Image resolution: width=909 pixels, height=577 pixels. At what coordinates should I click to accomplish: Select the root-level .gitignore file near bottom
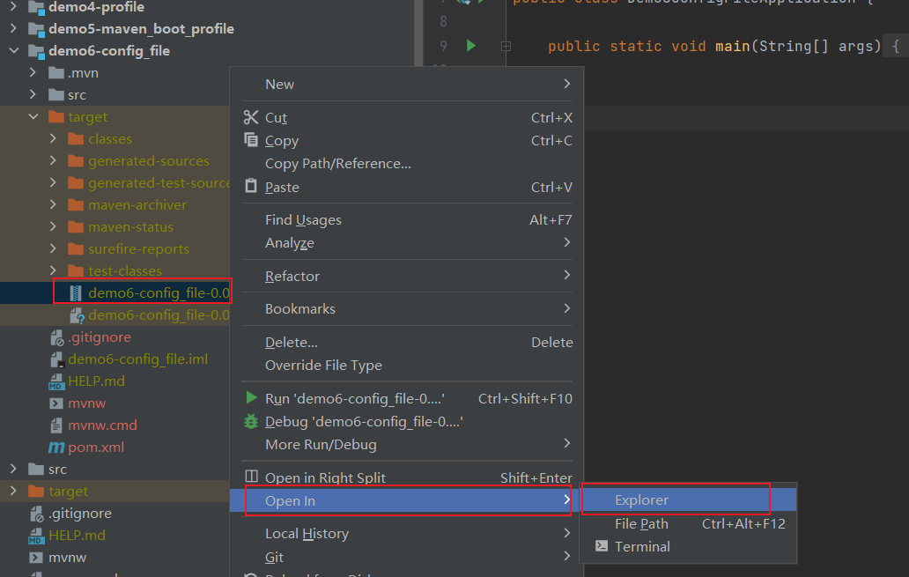(x=115, y=514)
